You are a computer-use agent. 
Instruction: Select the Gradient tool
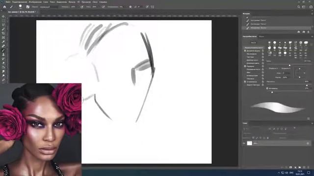[3, 67]
